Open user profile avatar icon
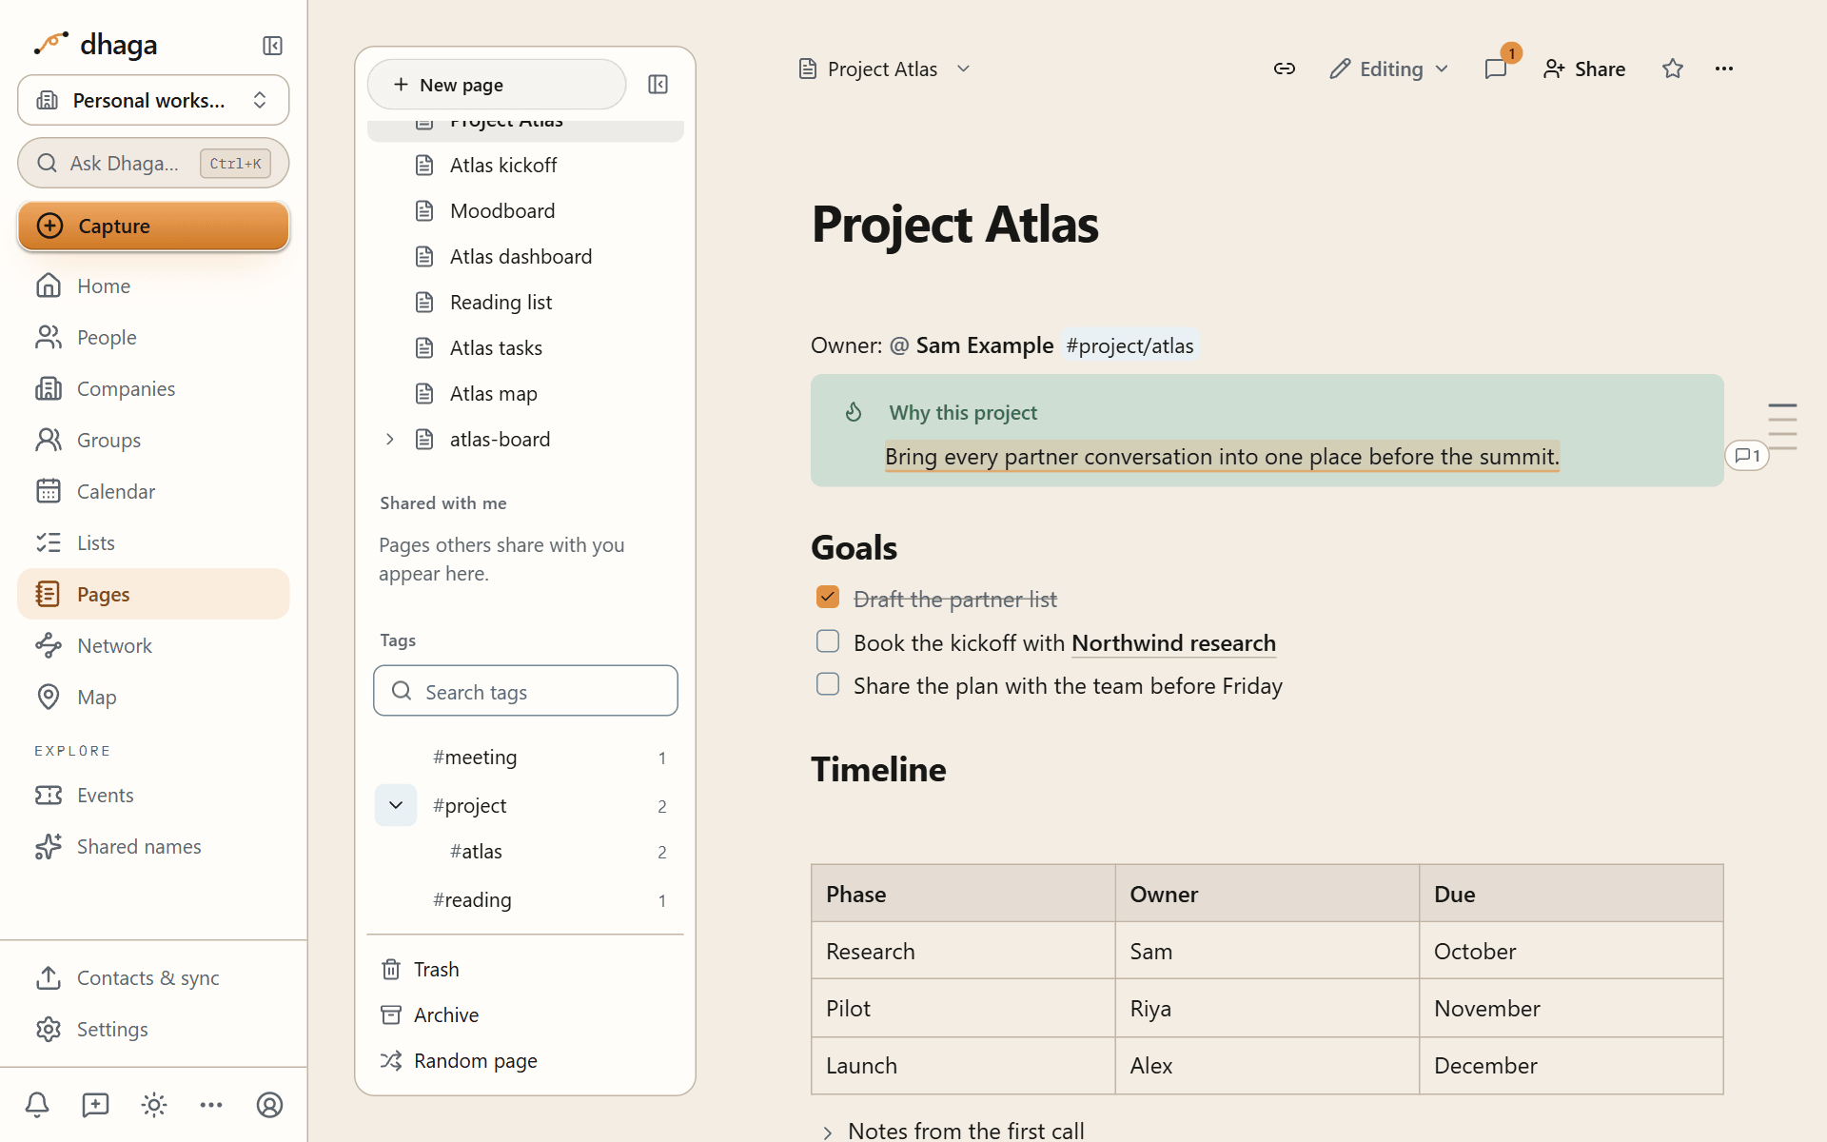Screen dimensions: 1827x1142 [269, 1105]
